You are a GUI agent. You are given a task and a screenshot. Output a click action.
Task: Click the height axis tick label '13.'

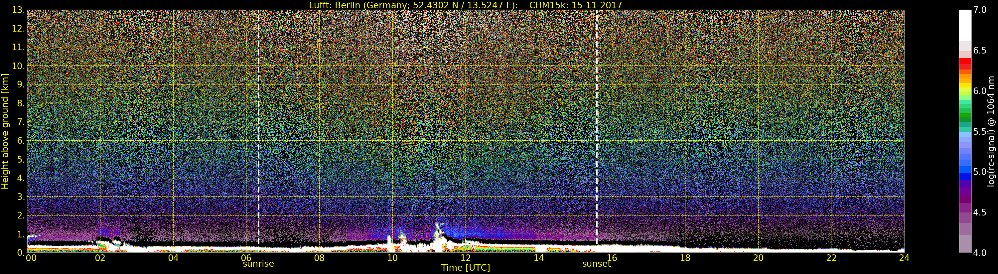(19, 10)
